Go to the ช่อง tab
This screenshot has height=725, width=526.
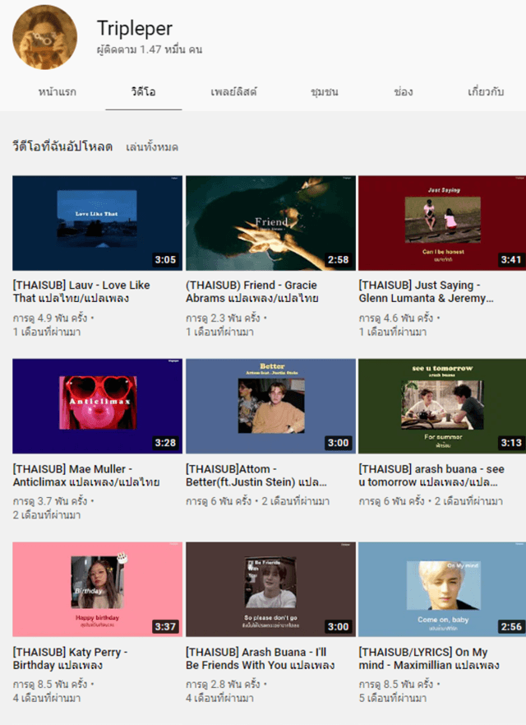[x=404, y=91]
